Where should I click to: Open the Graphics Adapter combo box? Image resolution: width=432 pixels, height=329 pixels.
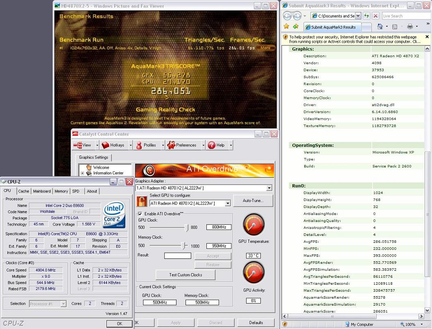[204, 188]
